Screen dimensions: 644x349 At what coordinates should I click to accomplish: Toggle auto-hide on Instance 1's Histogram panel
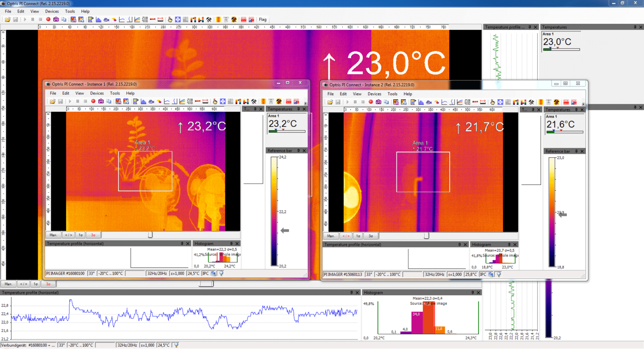(x=231, y=243)
